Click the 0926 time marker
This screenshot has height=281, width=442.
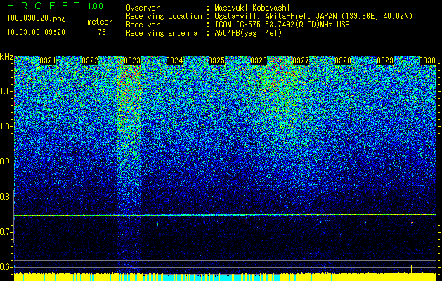[259, 60]
